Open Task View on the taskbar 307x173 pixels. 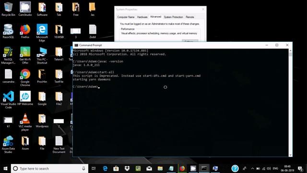click(94, 169)
